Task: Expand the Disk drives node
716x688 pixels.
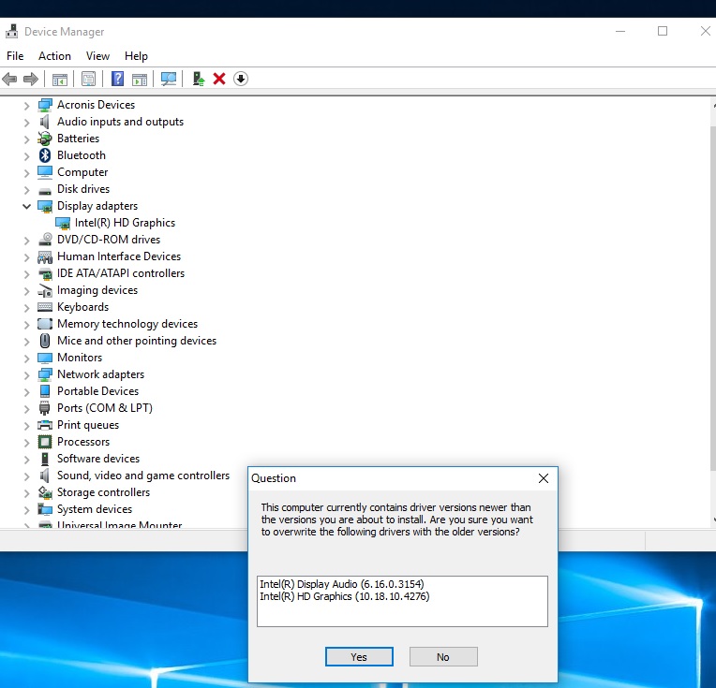Action: [x=26, y=190]
